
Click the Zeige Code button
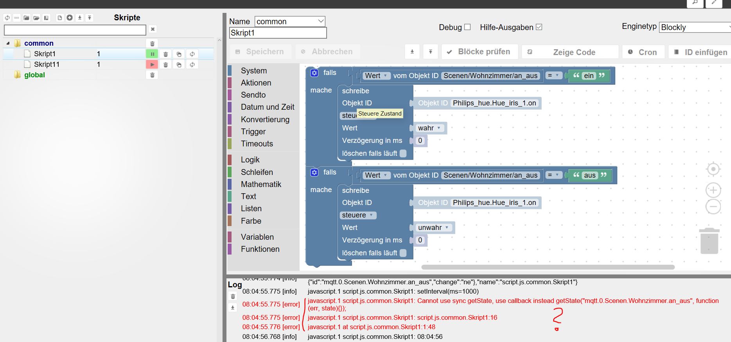pos(570,52)
